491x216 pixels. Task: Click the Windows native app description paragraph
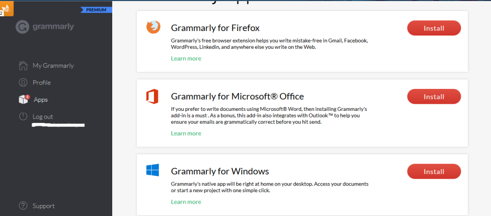[269, 187]
